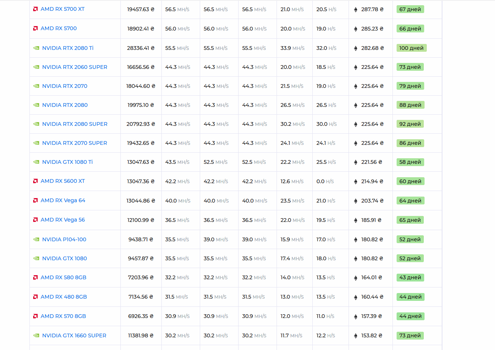Screen dimensions: 495x350
Task: Click Ethereum icon next to 185.91 ₴
Action: tap(356, 220)
